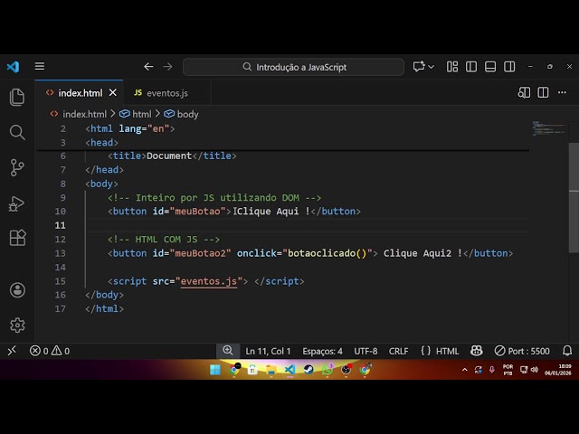The image size is (579, 434).
Task: Expand the chat dropdown chevron in title bar
Action: 431,67
